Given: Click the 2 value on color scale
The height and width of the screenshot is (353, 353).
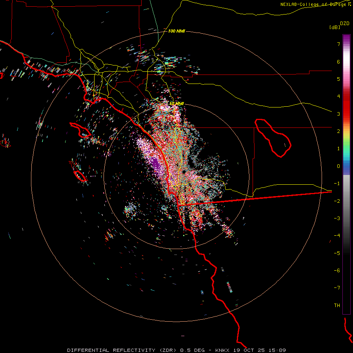Looking at the screenshot, I should (x=338, y=131).
